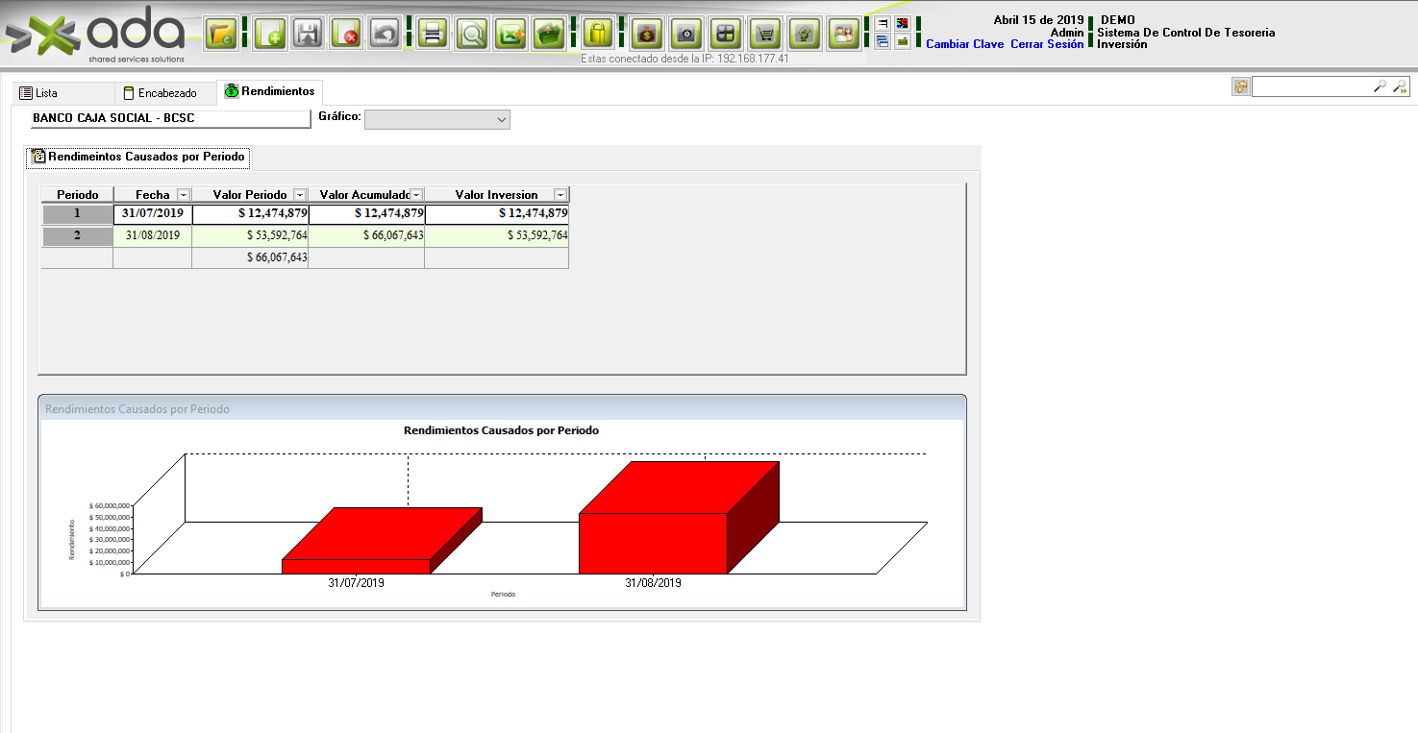
Task: Click the search input field at top right
Action: pos(1311,87)
